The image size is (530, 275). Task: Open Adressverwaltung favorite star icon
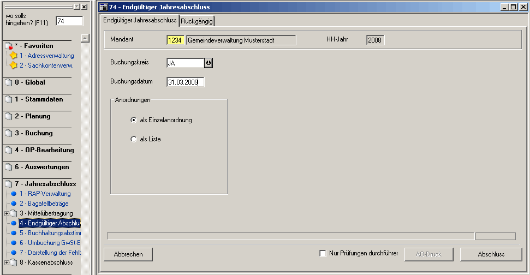(x=13, y=56)
